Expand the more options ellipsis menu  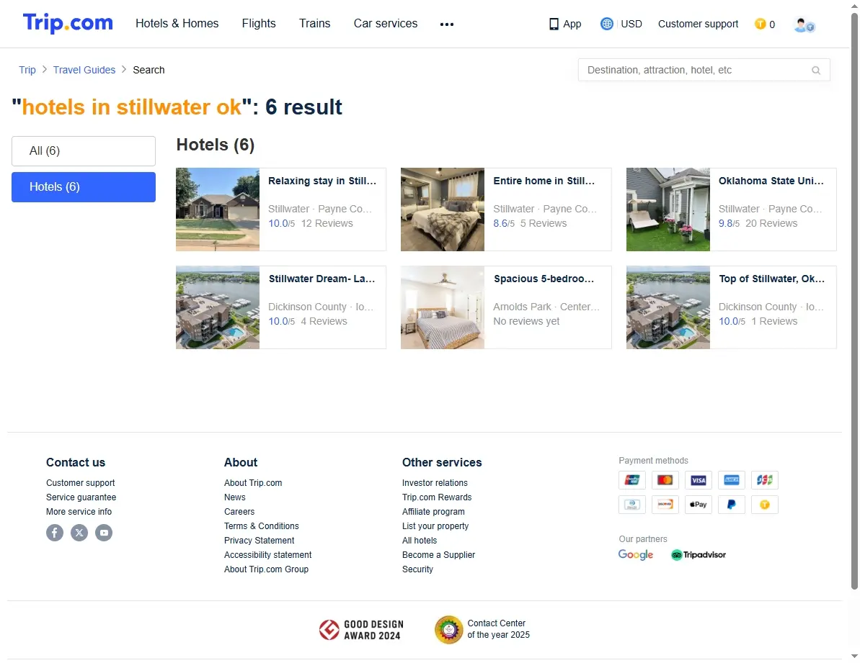447,24
